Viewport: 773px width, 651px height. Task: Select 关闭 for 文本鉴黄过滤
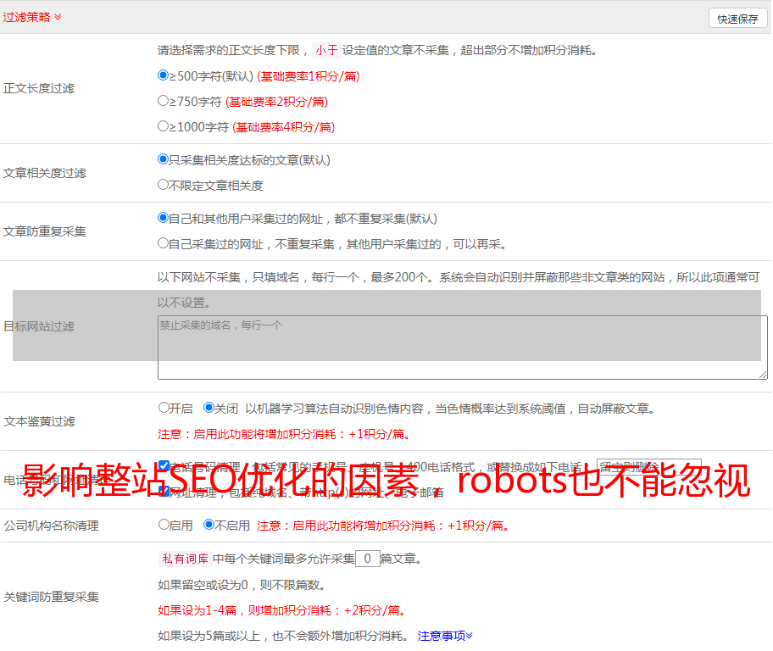209,408
